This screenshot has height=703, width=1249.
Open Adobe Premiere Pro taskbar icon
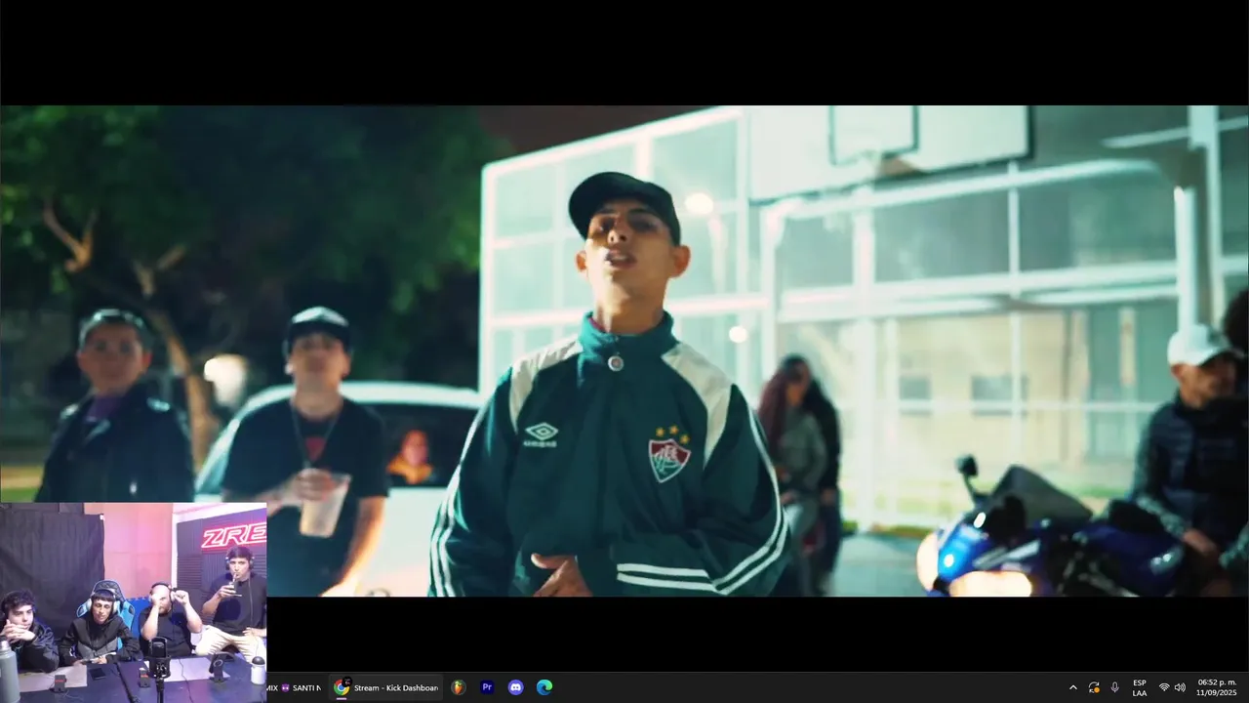487,687
